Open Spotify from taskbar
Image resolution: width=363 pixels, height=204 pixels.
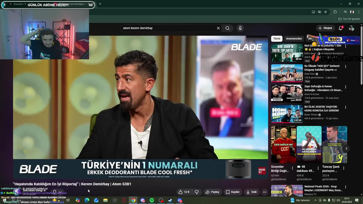152,200
